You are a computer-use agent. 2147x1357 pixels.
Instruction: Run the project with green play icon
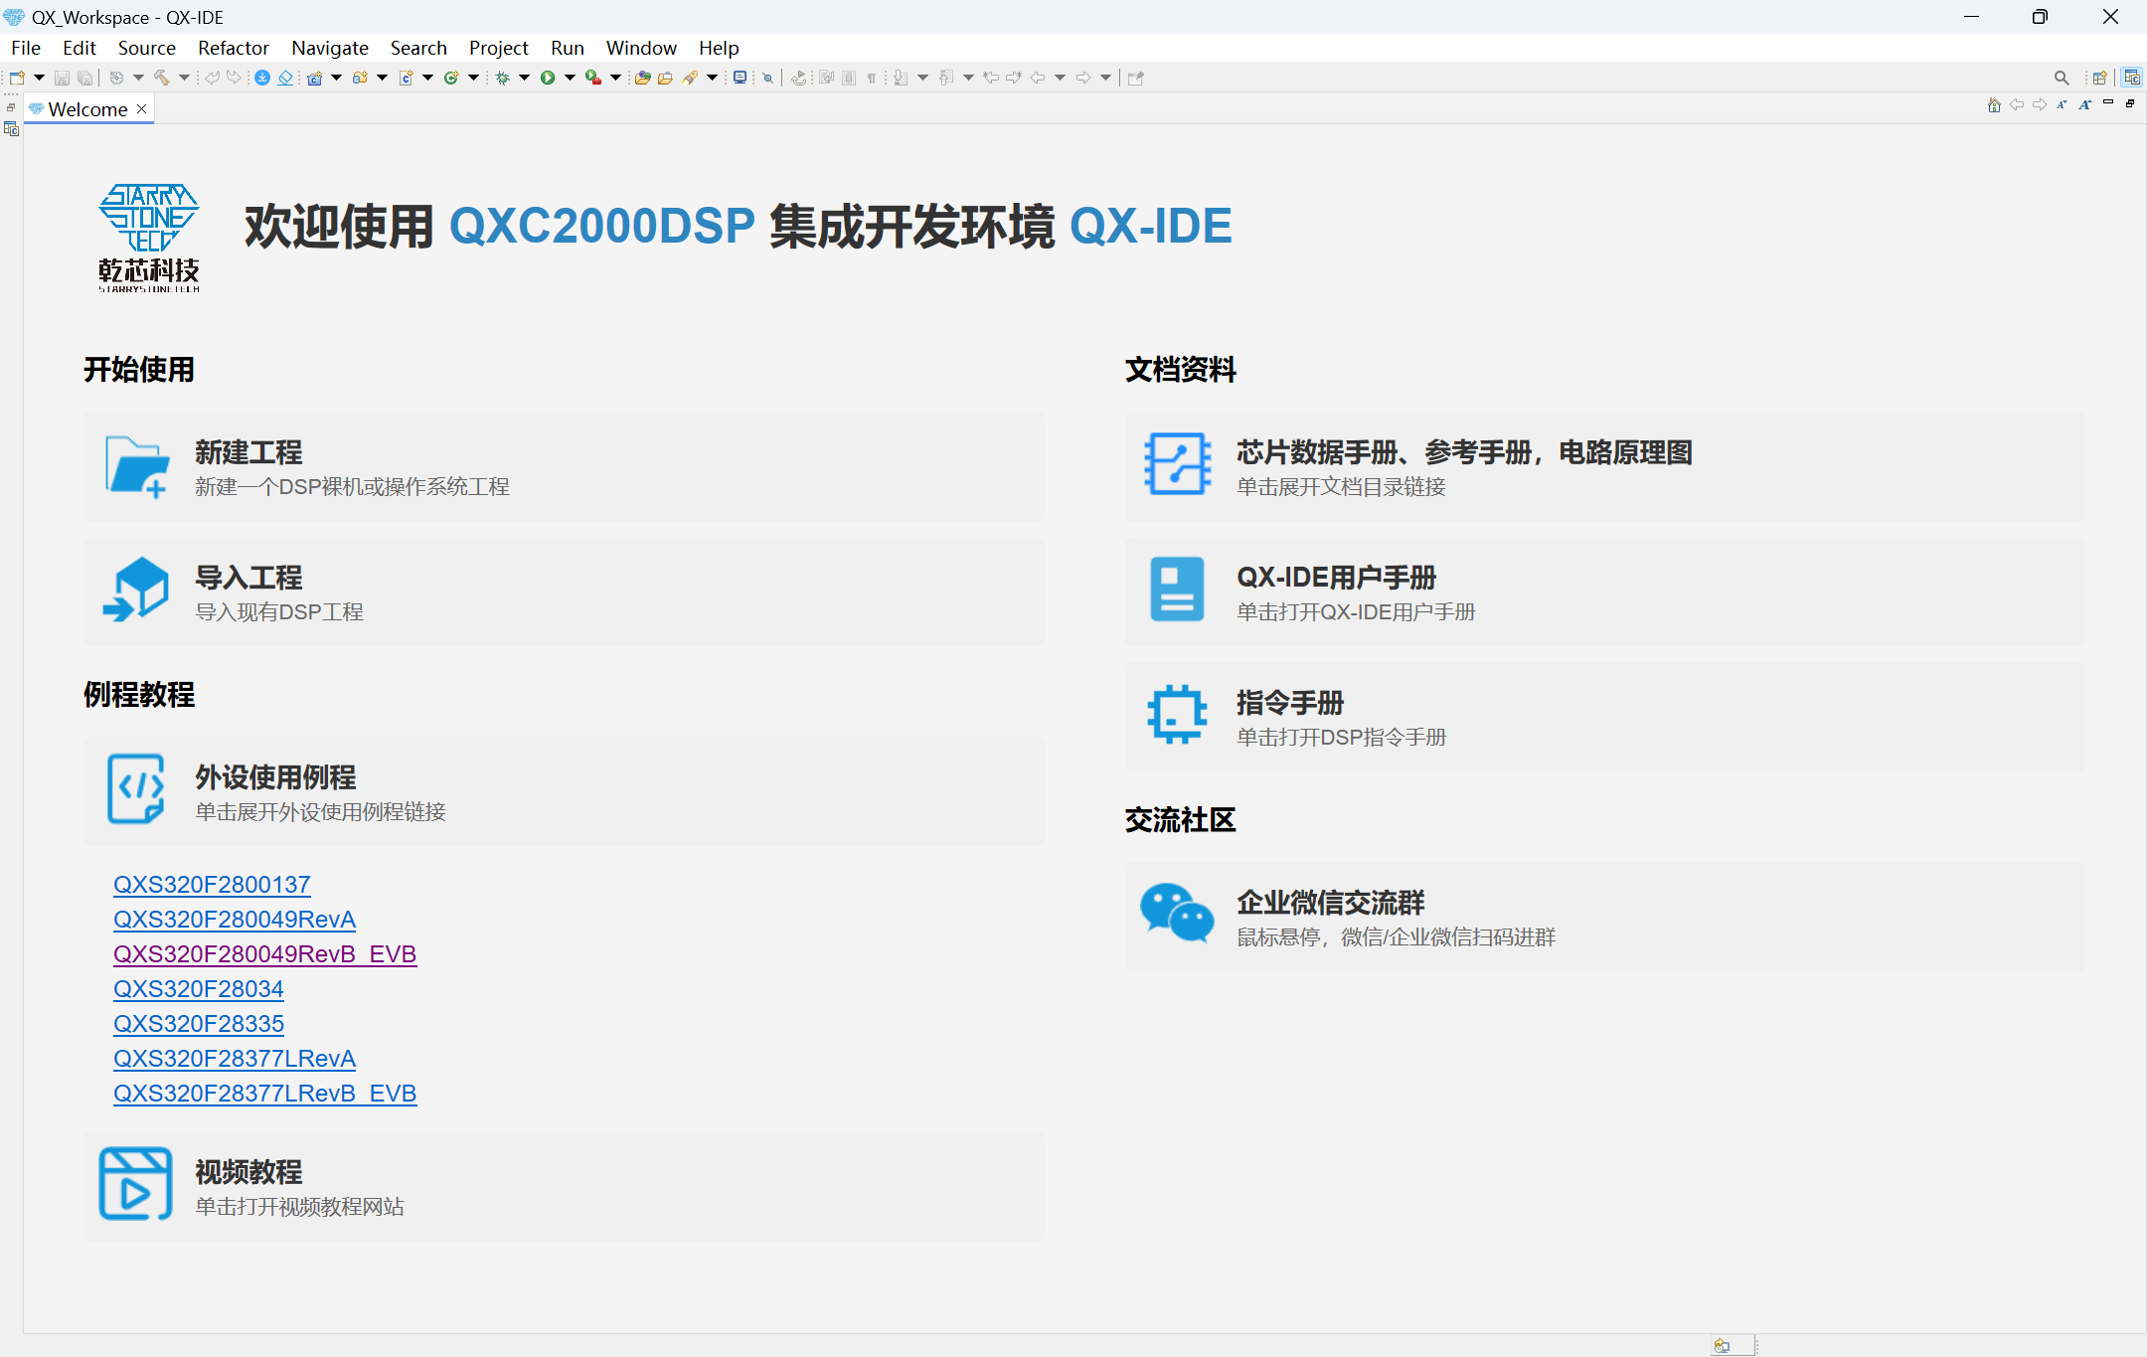(548, 78)
